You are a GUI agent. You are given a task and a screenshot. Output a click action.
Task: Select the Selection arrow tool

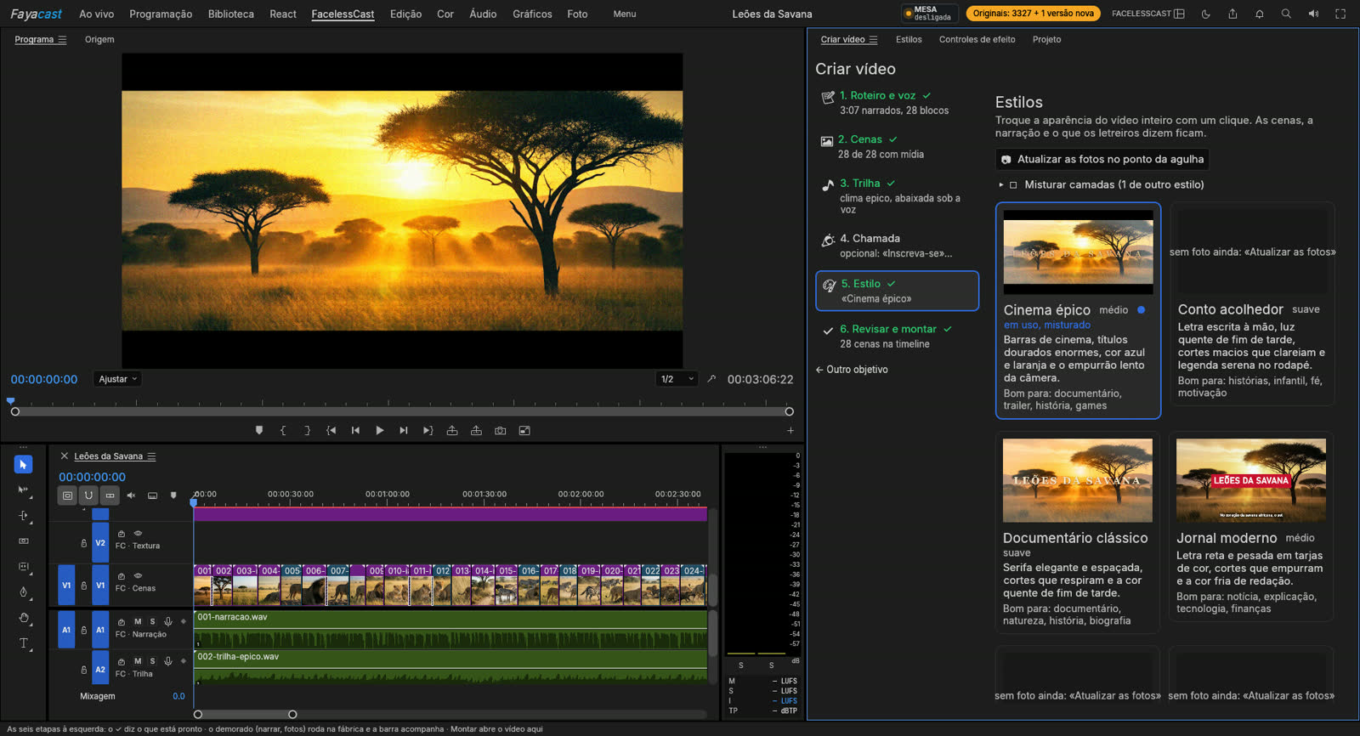[x=23, y=464]
